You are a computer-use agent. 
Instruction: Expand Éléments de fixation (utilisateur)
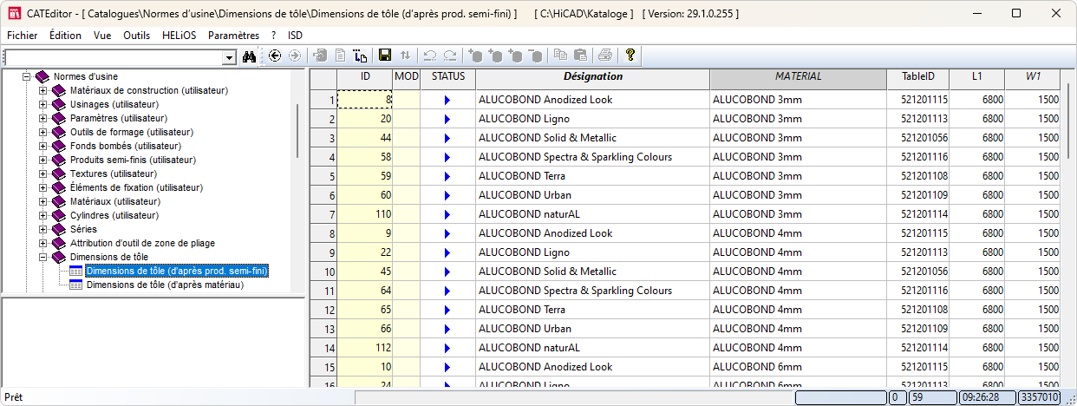coord(42,187)
